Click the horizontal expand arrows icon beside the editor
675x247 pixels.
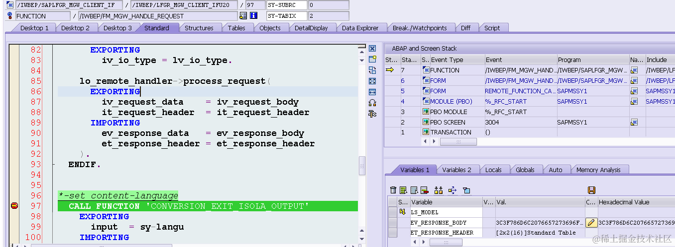372,92
